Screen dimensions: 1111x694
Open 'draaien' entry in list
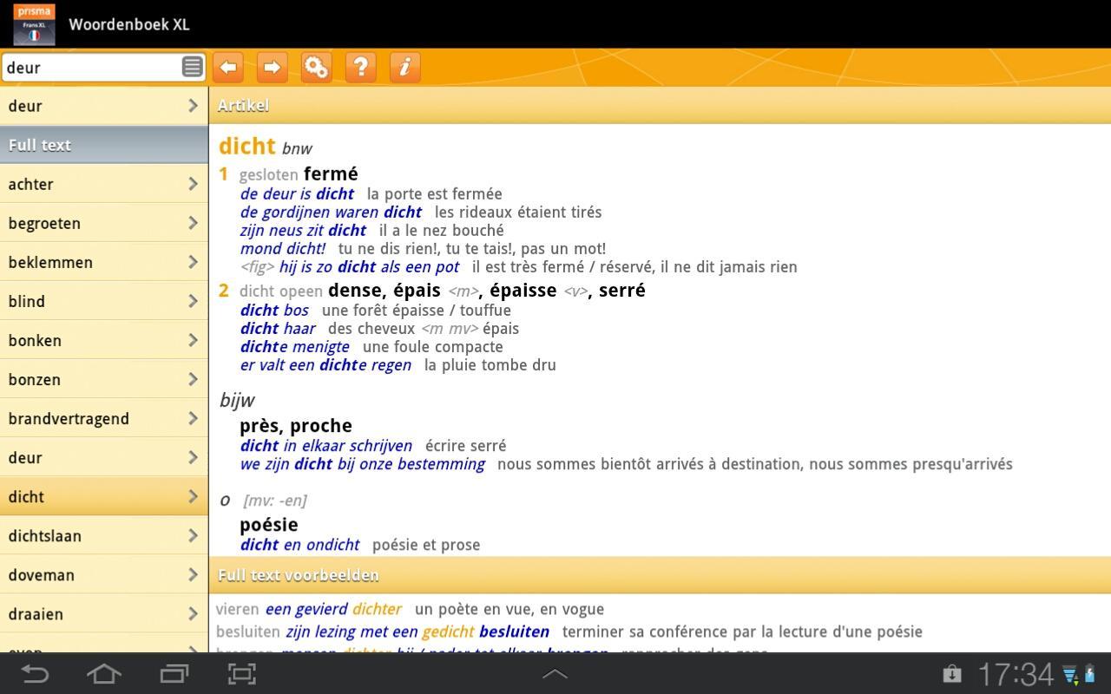104,613
